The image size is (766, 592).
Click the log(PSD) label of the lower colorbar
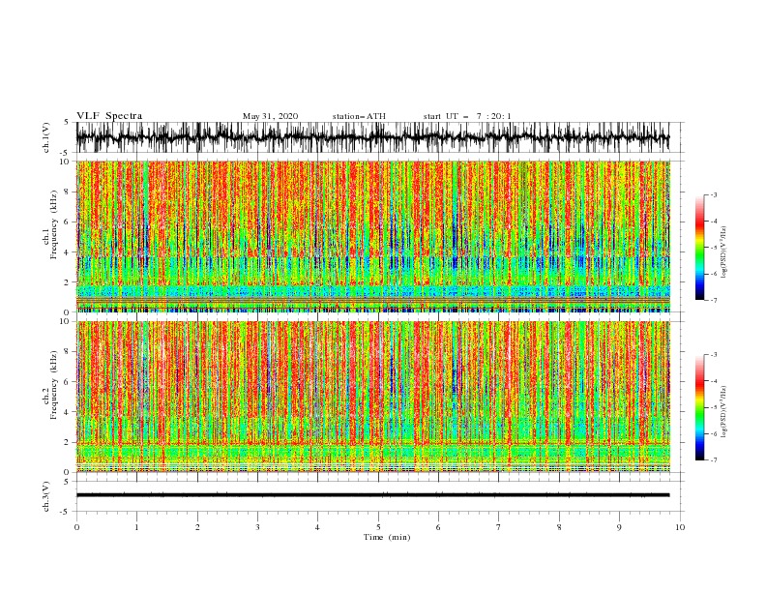(x=724, y=412)
